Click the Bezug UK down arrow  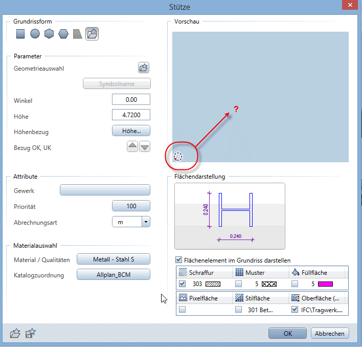[x=145, y=147]
